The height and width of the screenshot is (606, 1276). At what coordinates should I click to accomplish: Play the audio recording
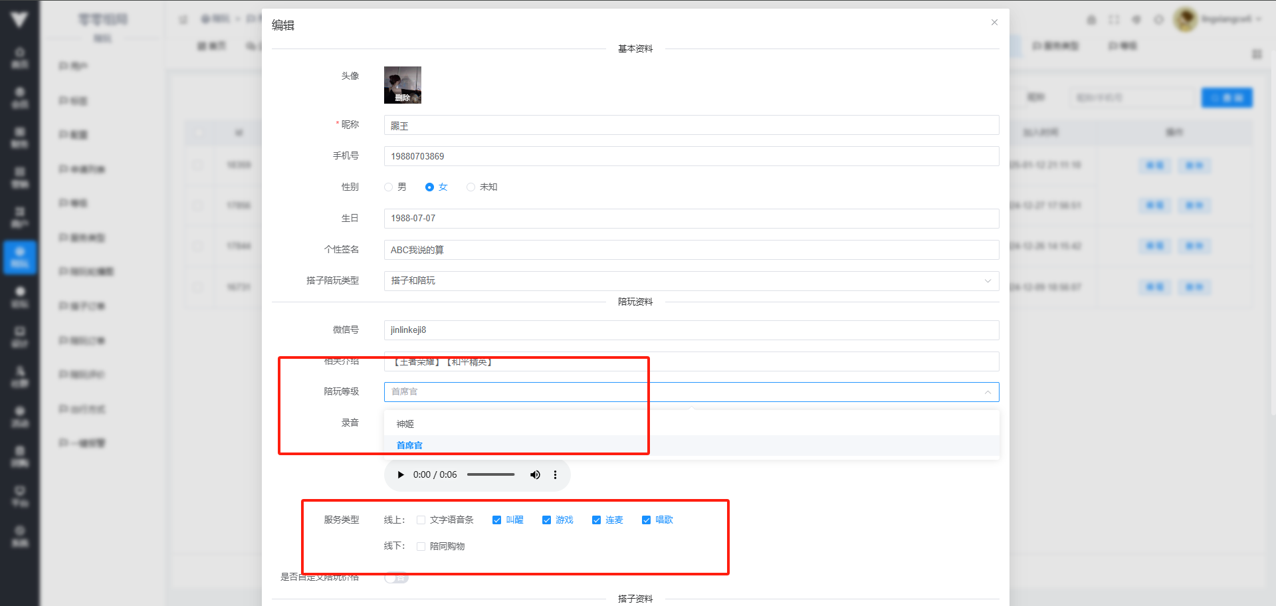tap(401, 475)
